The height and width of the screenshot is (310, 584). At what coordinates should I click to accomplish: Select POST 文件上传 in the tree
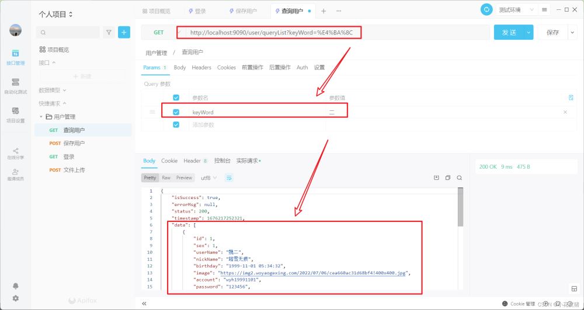click(x=83, y=170)
